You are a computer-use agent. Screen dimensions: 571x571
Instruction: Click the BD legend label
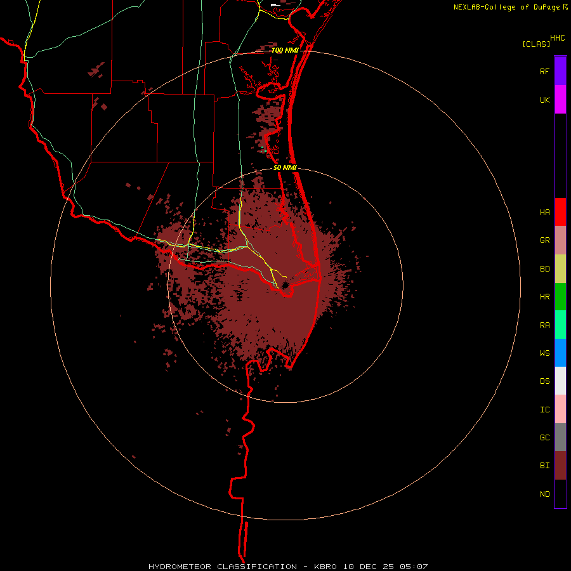click(x=544, y=269)
